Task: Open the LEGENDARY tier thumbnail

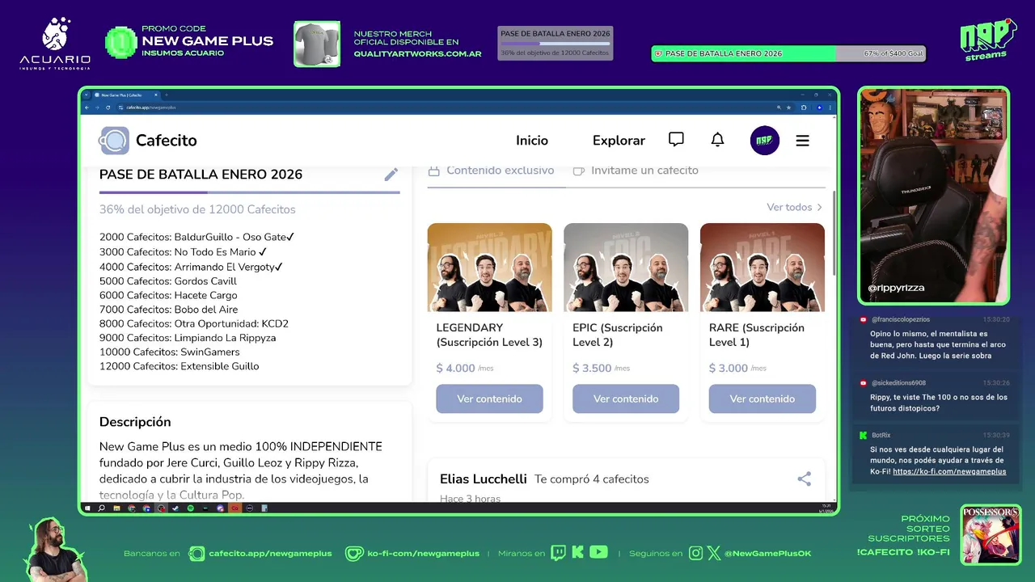Action: point(490,268)
